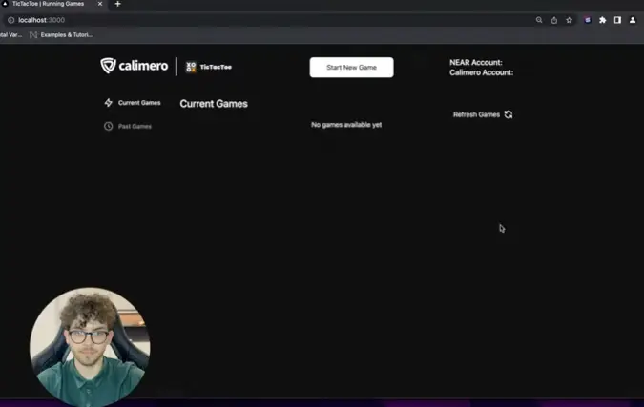The width and height of the screenshot is (644, 407).
Task: Bookmark this page with the star icon
Action: click(x=569, y=20)
